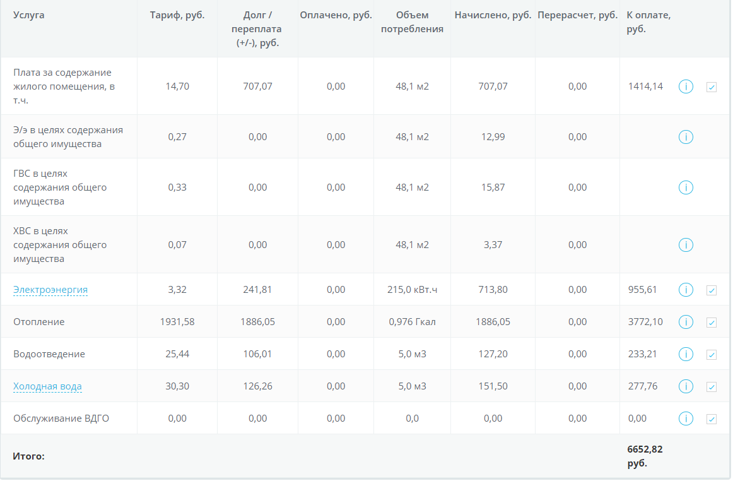This screenshot has height=481, width=733.
Task: Click the Холодная вода link
Action: tap(47, 386)
